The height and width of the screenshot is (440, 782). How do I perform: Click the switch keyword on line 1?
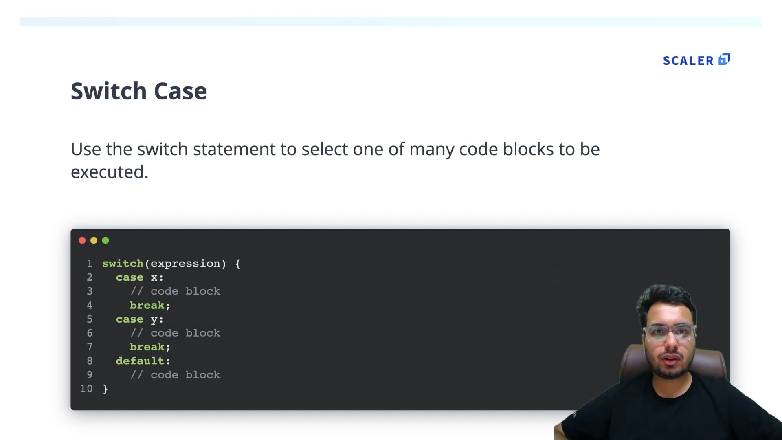(123, 264)
